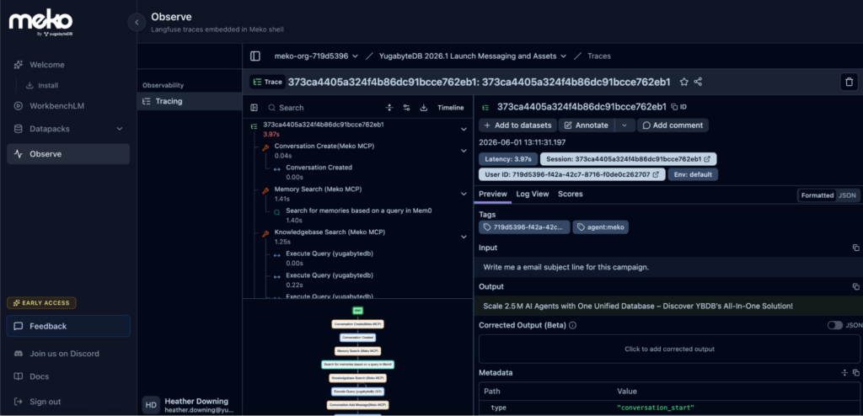
Task: Open the YugabyteDB 2026.1 Launch project dropdown
Action: (473, 56)
